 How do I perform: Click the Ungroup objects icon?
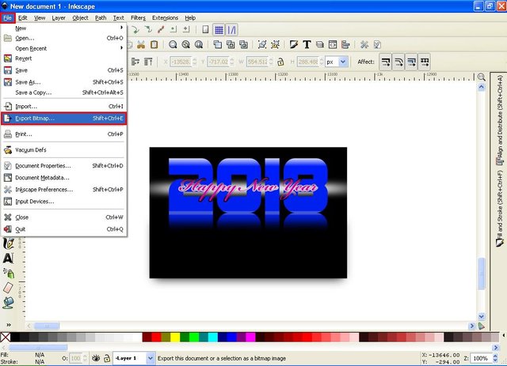(x=275, y=44)
